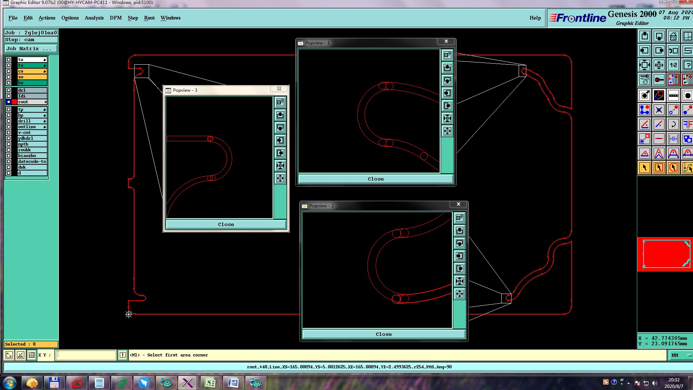Click the rotate arc edit icon

tap(673, 125)
